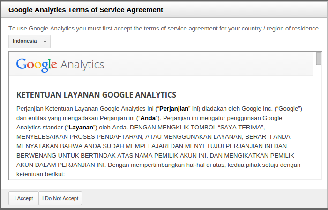Click the I Accept button
Screen dimensions: 328x210
coord(23,198)
